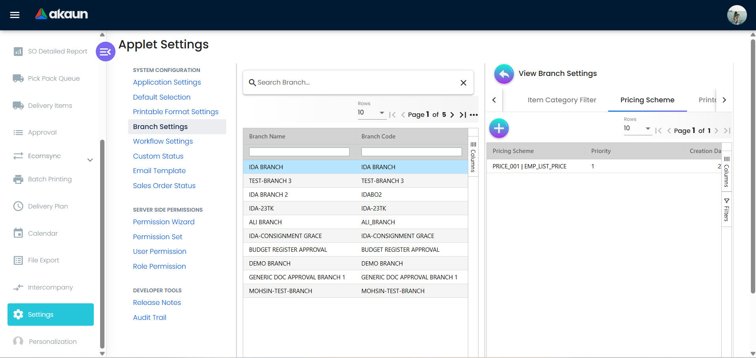Click the Branch Name filter input field
This screenshot has height=358, width=756.
pos(299,152)
